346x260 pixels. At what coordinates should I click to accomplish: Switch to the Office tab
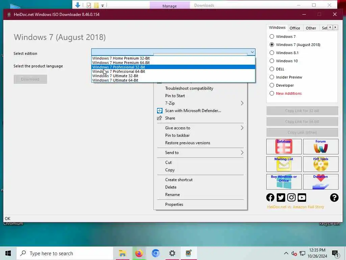coord(295,28)
